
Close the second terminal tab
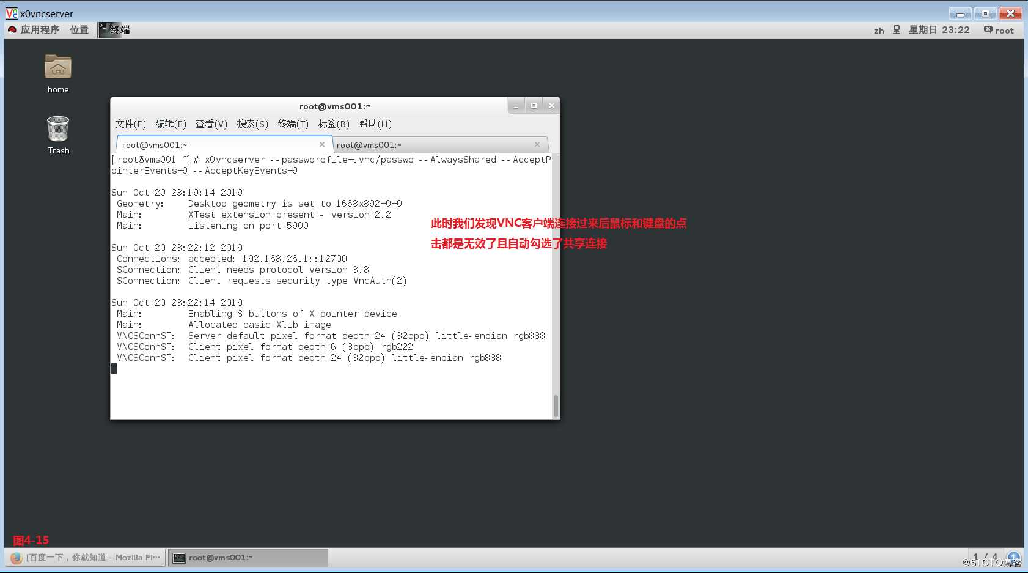point(537,144)
